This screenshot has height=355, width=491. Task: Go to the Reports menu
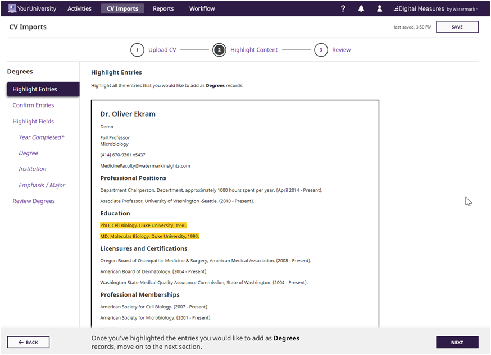point(163,9)
